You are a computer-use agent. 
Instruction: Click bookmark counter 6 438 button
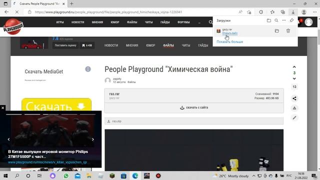87,45
